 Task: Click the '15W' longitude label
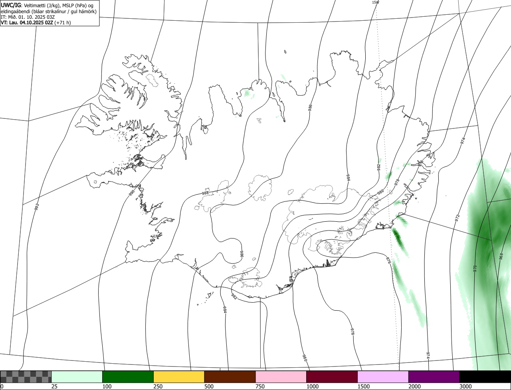point(375,2)
